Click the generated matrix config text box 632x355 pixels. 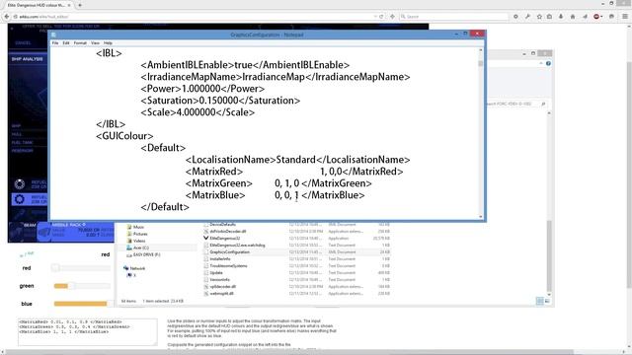[x=88, y=332]
